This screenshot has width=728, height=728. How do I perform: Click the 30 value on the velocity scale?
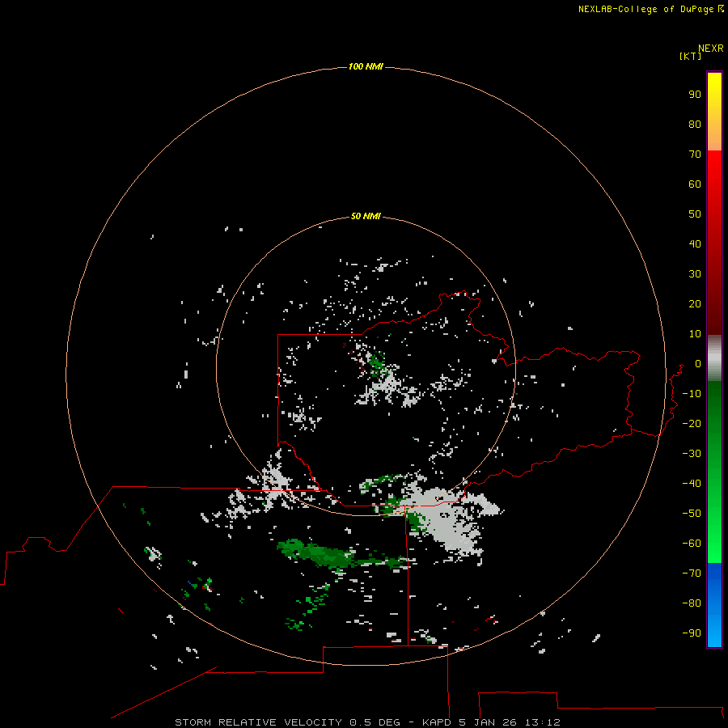tap(695, 274)
